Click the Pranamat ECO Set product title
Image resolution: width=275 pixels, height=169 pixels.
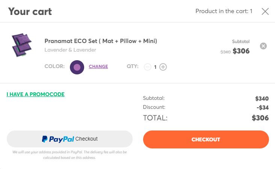[101, 41]
